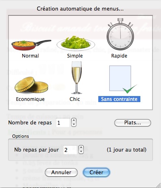Viewport: 161px width, 188px height.
Task: Decrease Nb repas par jour stepper
Action: pyautogui.click(x=81, y=152)
